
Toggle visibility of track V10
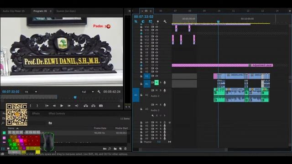(x=156, y=46)
